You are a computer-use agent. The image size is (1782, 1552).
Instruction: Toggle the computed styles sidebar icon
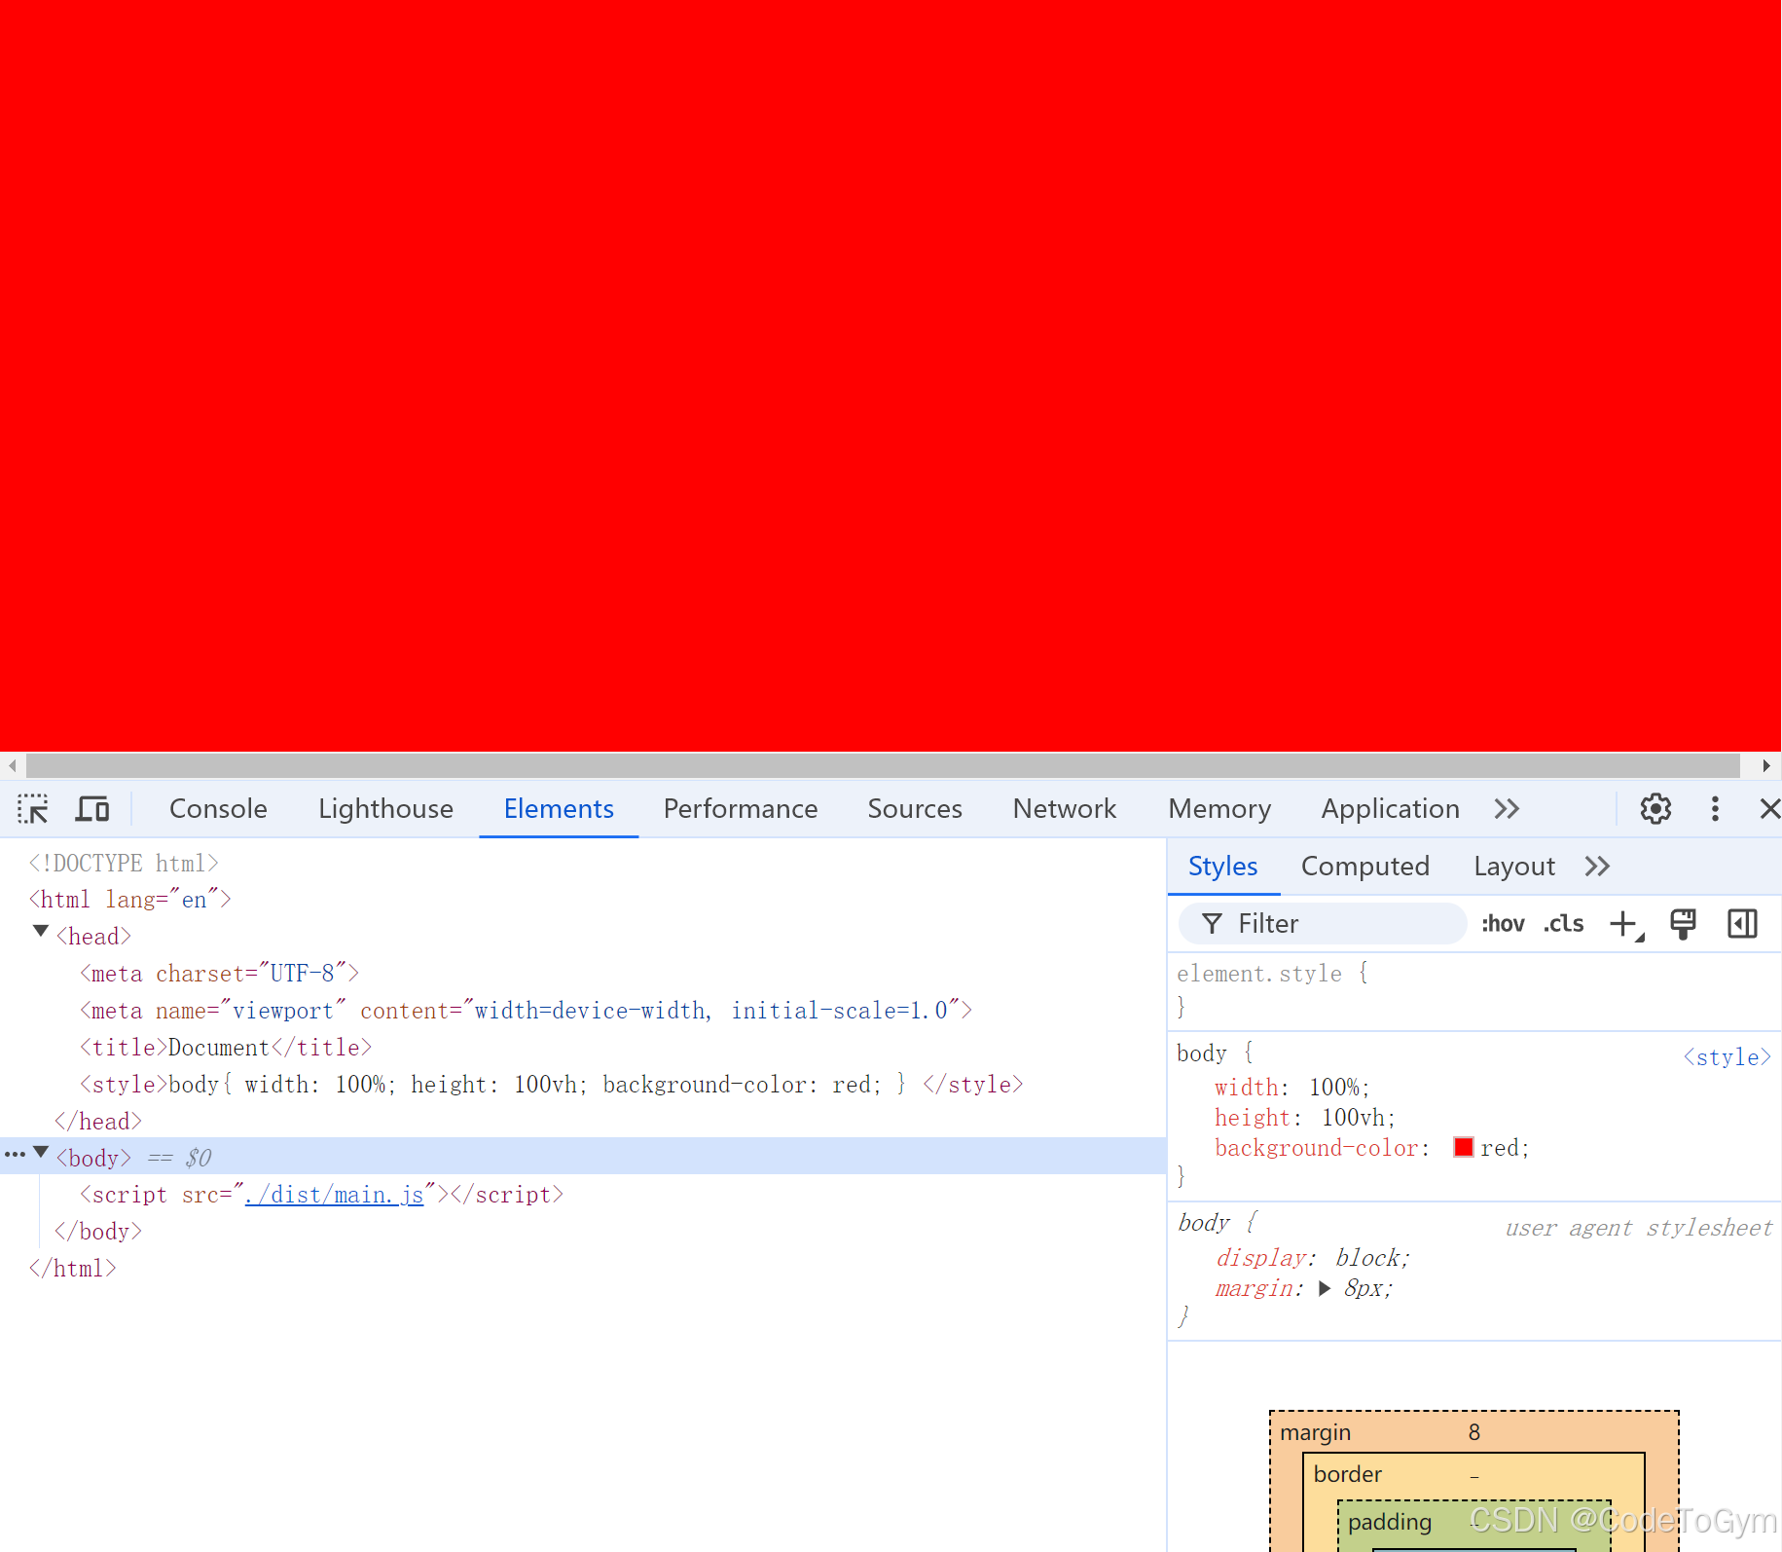1742,923
